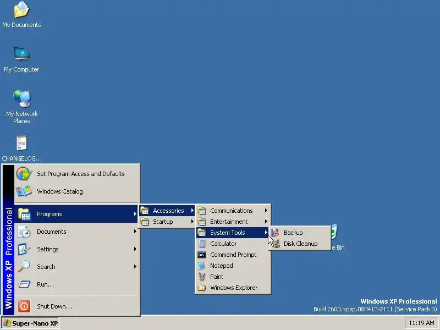Expand the Accessories submenu arrow
The width and height of the screenshot is (440, 330).
tap(192, 211)
